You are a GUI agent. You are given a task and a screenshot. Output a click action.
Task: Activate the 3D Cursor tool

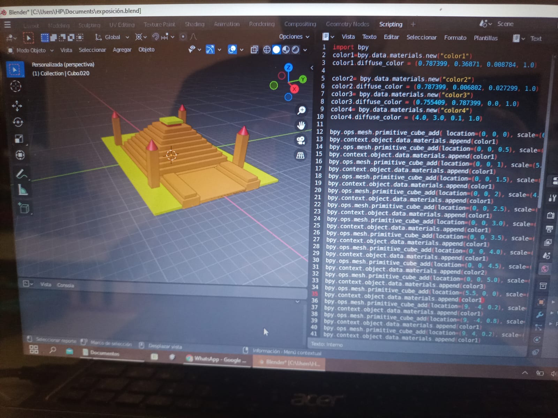pos(16,86)
